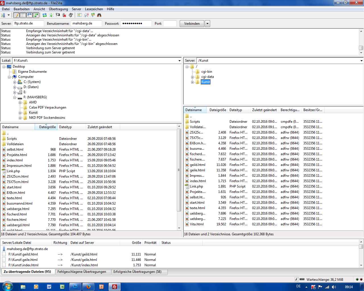Open the Lokal path dropdown

[x=179, y=61]
